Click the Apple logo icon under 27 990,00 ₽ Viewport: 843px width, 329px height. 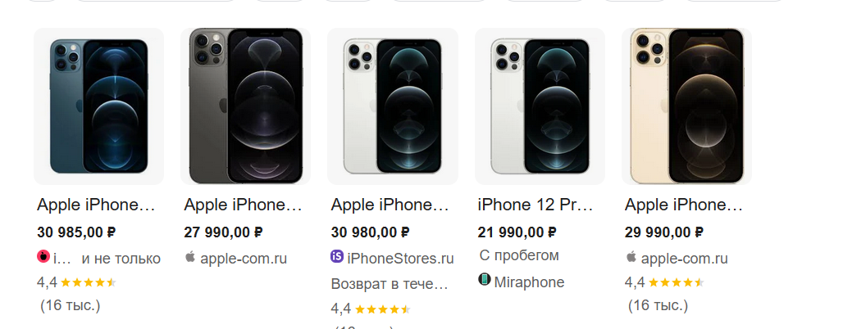[x=190, y=257]
